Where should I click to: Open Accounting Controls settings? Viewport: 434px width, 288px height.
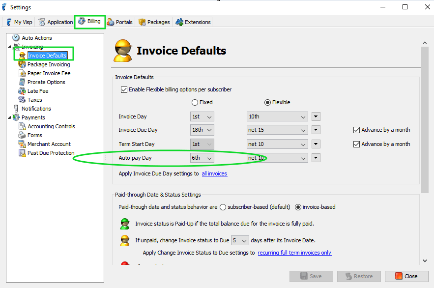(x=51, y=126)
